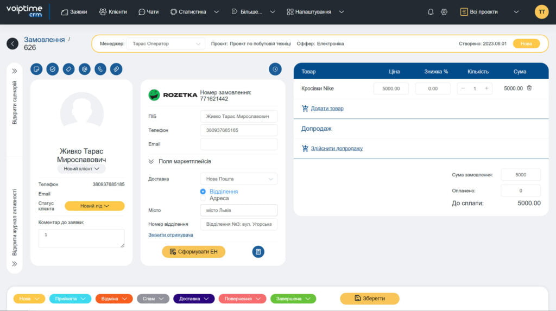Click the Змінити отримувача link
Image resolution: width=556 pixels, height=311 pixels.
[x=170, y=235]
